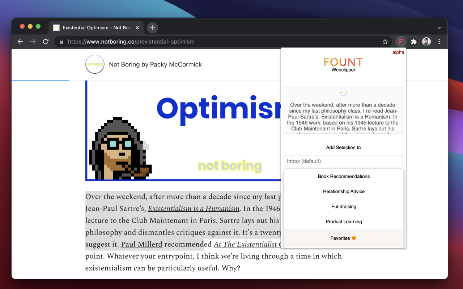Choose the Product Learning collection

(344, 222)
